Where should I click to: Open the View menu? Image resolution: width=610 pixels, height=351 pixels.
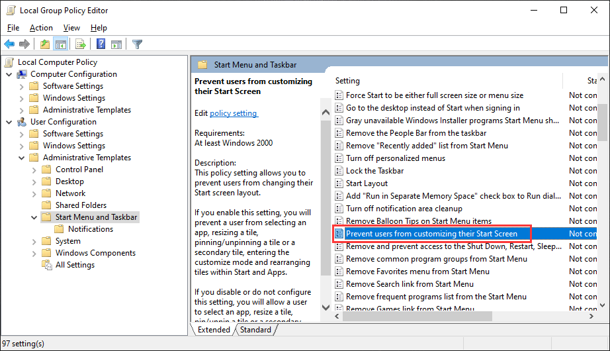71,28
